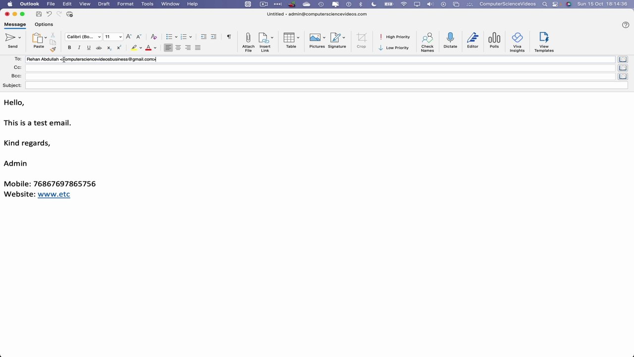Expand the Paste options dropdown

46,38
